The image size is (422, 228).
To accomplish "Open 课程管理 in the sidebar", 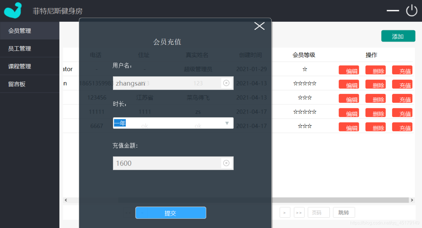I will pyautogui.click(x=30, y=66).
